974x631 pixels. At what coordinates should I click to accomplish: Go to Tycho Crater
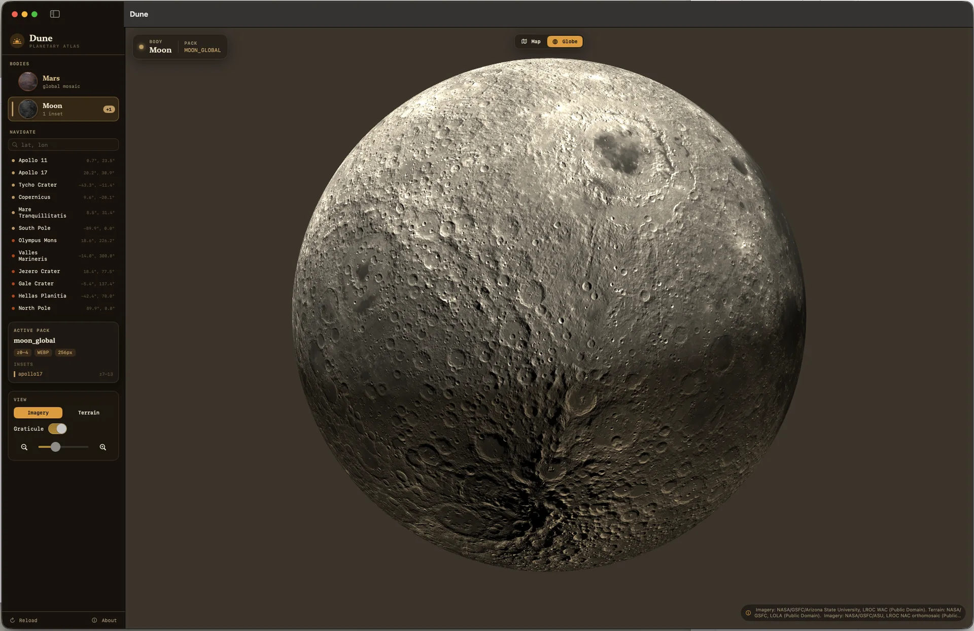[63, 185]
